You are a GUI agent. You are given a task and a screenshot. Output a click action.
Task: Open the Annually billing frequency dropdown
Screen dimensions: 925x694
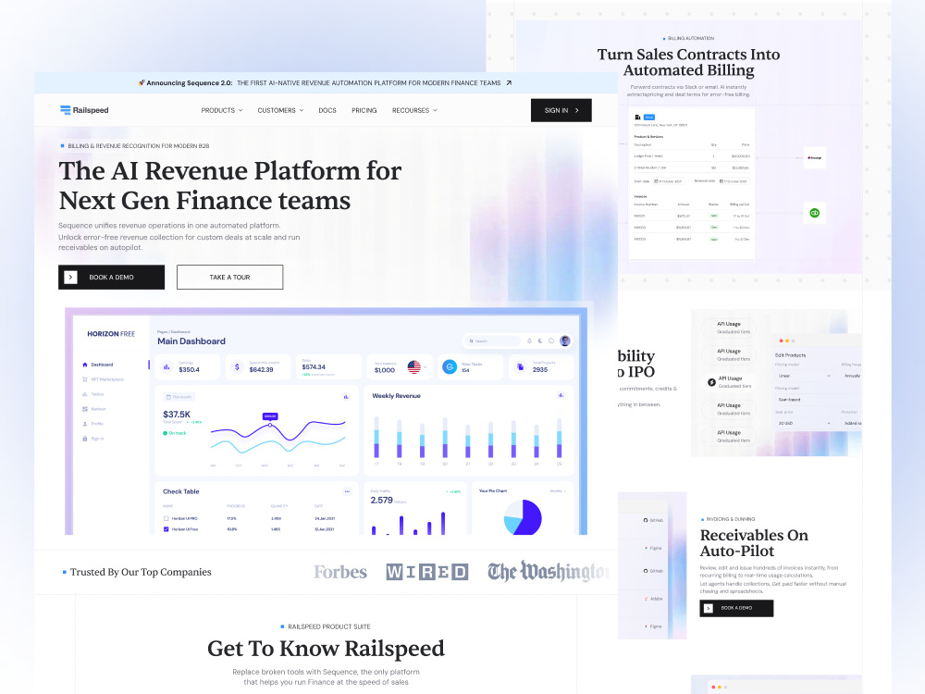tap(851, 376)
